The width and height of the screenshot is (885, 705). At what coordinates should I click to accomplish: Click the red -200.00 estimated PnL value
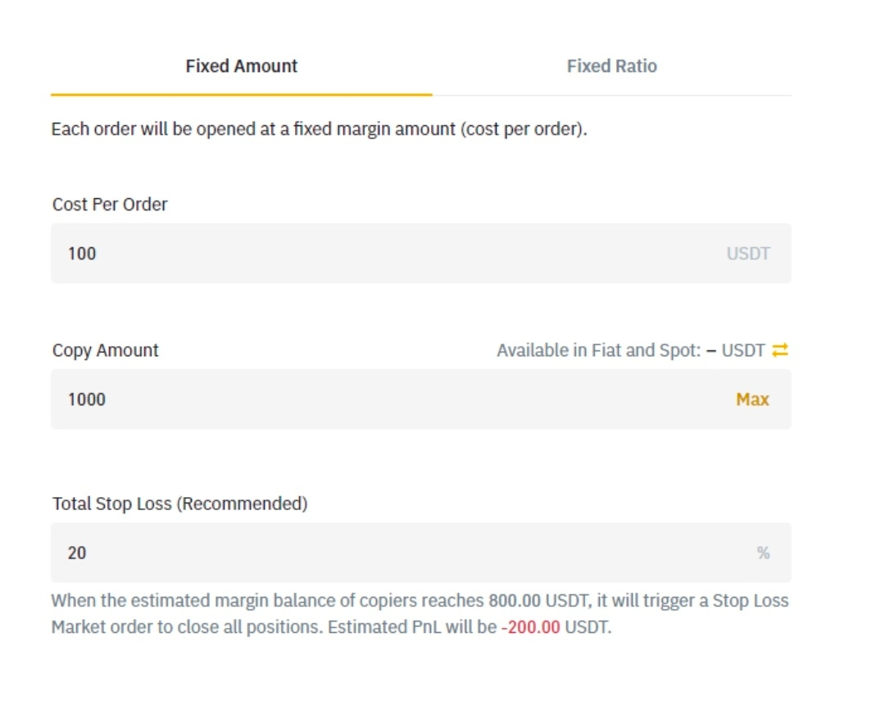pyautogui.click(x=531, y=630)
